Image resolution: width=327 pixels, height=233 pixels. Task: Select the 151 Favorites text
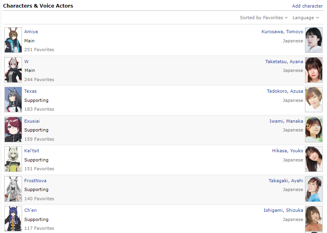pyautogui.click(x=39, y=169)
